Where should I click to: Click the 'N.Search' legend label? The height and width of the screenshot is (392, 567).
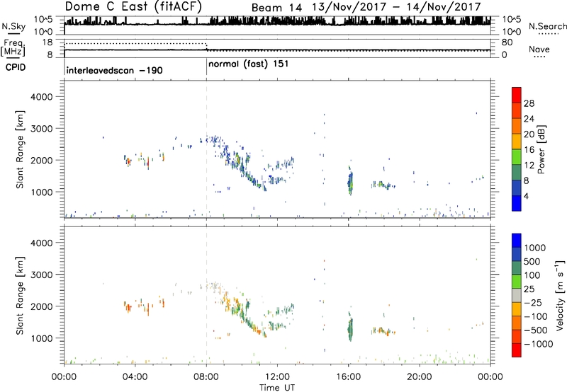pyautogui.click(x=547, y=26)
